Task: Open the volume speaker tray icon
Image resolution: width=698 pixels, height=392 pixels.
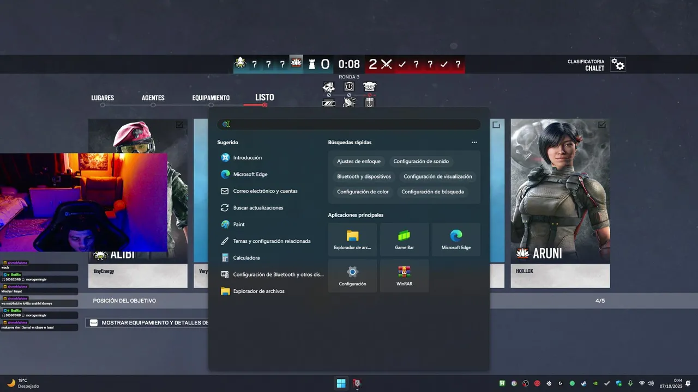Action: click(x=651, y=383)
